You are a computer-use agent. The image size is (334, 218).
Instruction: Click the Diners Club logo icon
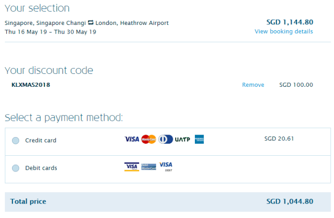[166, 139]
